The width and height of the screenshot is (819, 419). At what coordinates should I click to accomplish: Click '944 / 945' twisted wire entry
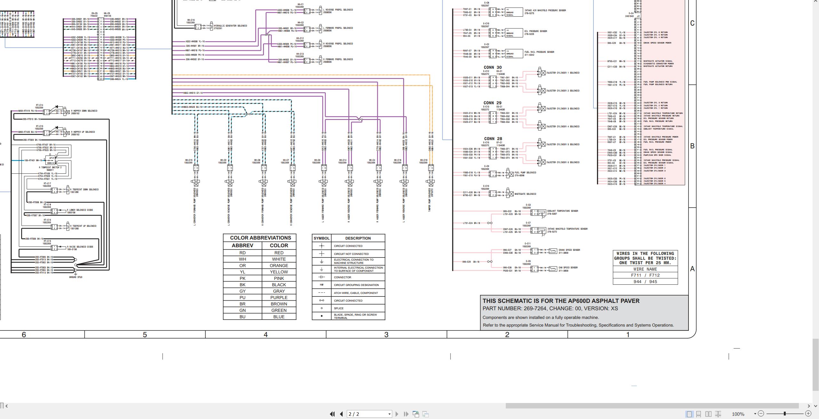pyautogui.click(x=645, y=282)
